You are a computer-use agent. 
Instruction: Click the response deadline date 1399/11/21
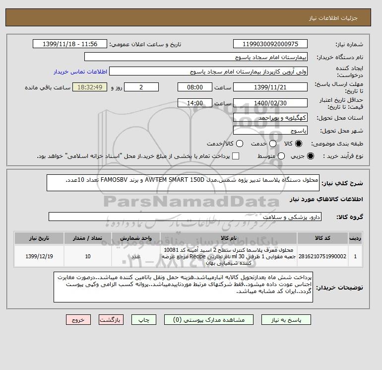270,87
